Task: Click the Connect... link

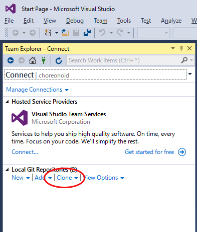Action: click(x=25, y=152)
